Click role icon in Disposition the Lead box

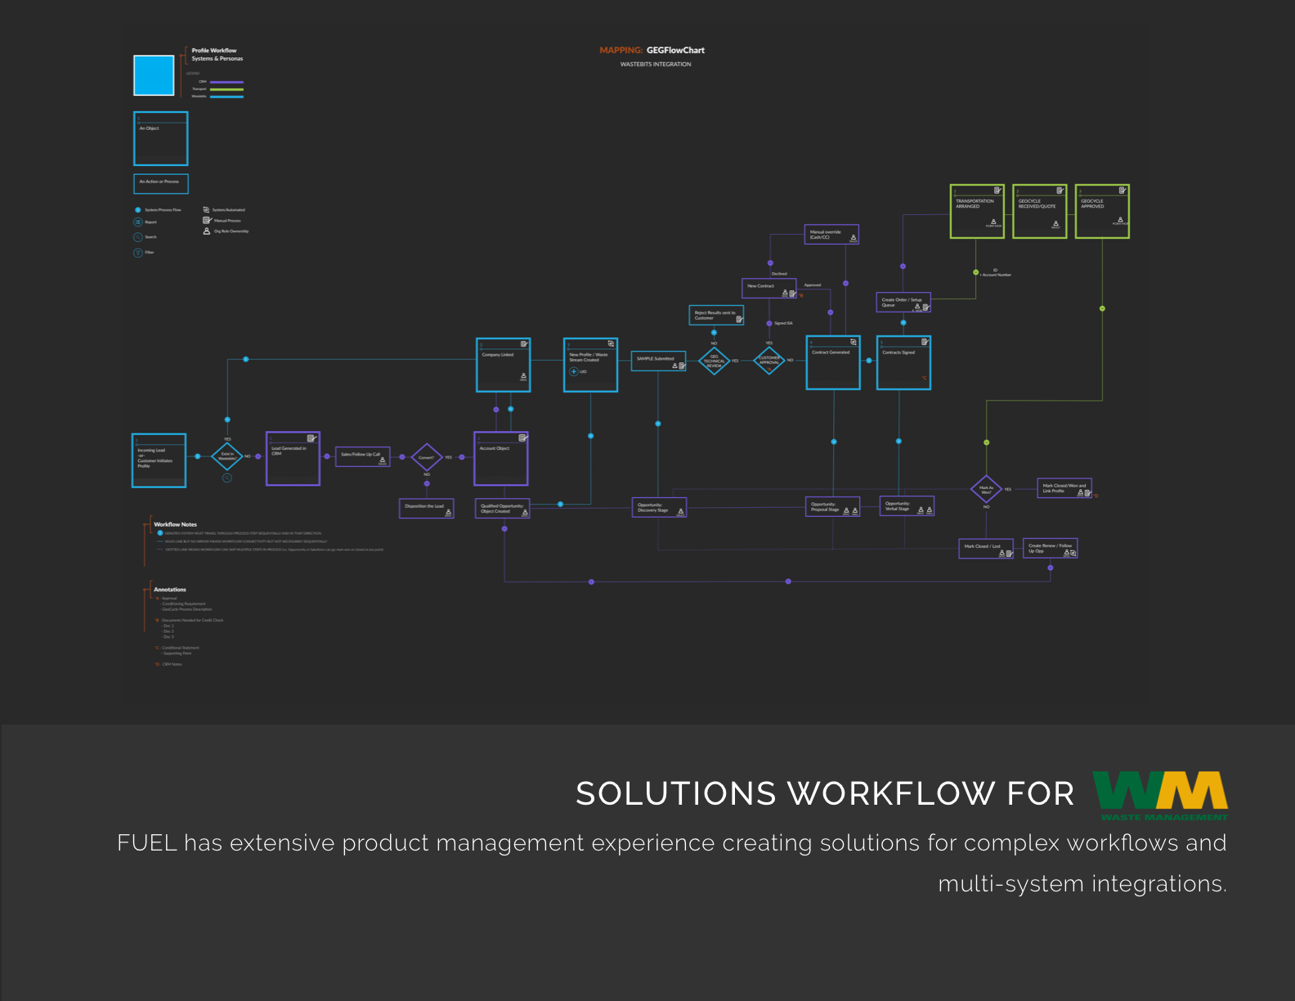tap(448, 512)
